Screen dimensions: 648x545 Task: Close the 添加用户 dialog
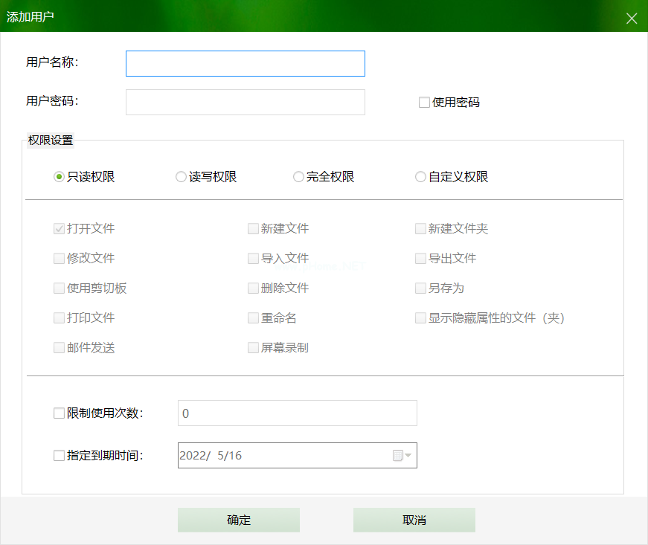[x=632, y=19]
